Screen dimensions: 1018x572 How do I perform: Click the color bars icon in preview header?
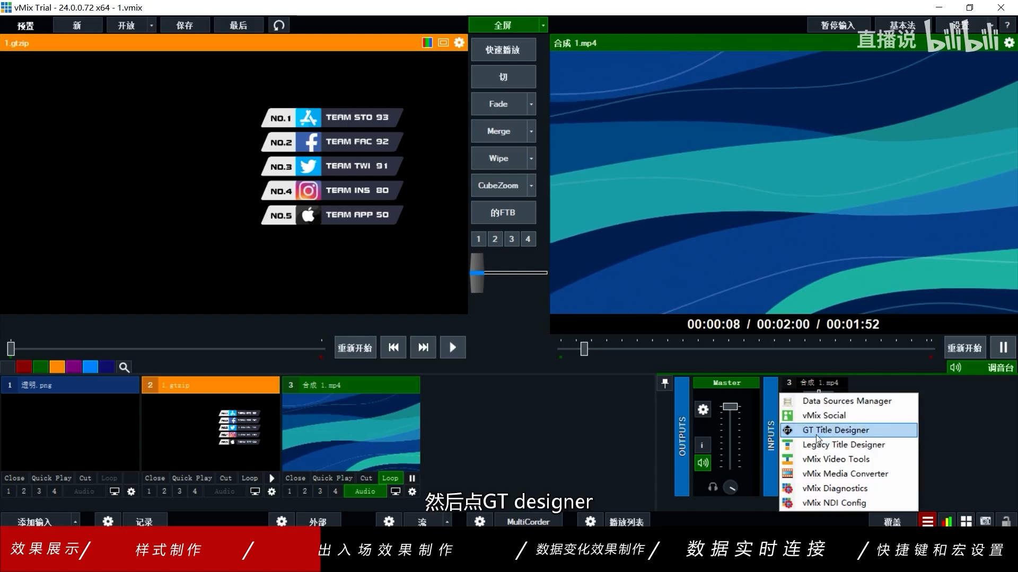(427, 43)
